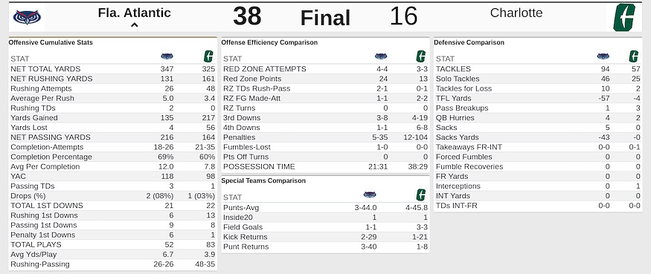
Task: Click the Charlotte icon in Defensive Comparison
Action: 634,56
